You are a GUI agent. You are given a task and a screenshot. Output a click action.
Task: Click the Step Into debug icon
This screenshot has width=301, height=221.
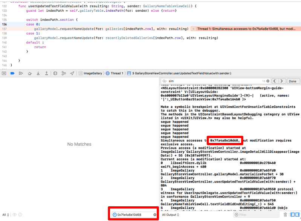tap(38, 73)
